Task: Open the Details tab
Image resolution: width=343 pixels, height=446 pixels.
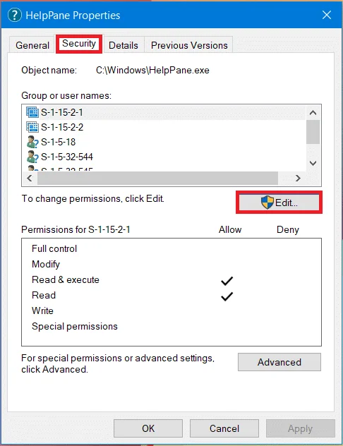Action: [x=123, y=45]
